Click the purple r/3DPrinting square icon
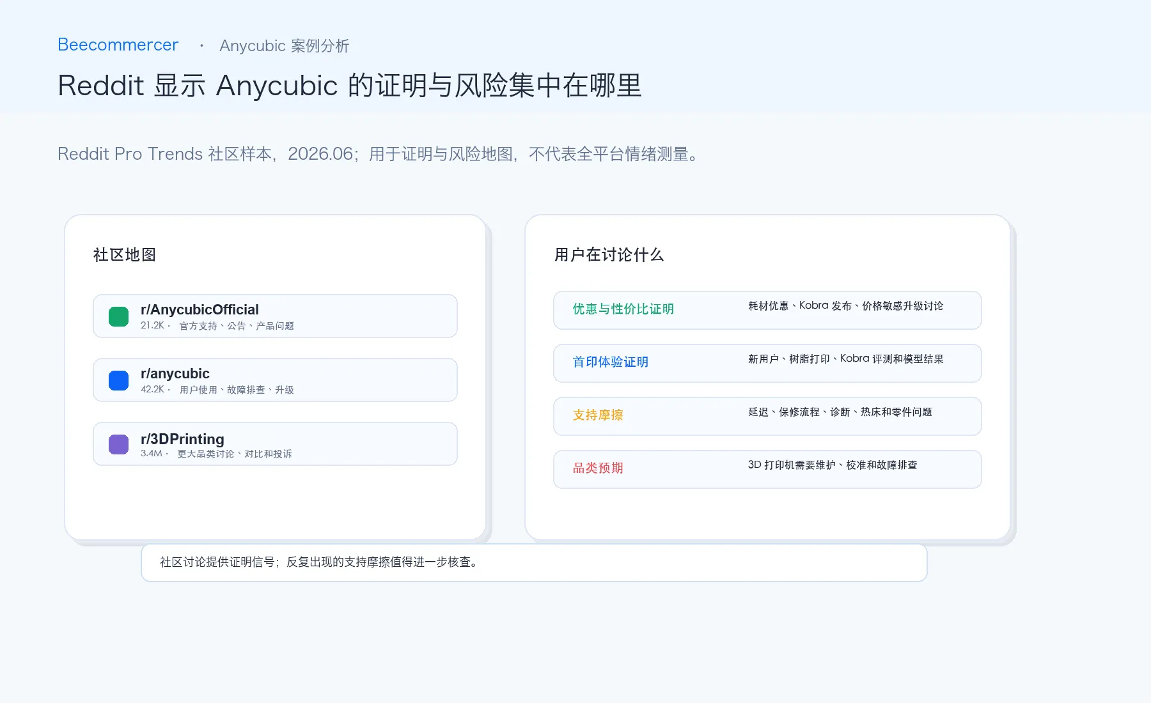This screenshot has width=1151, height=703. point(118,444)
